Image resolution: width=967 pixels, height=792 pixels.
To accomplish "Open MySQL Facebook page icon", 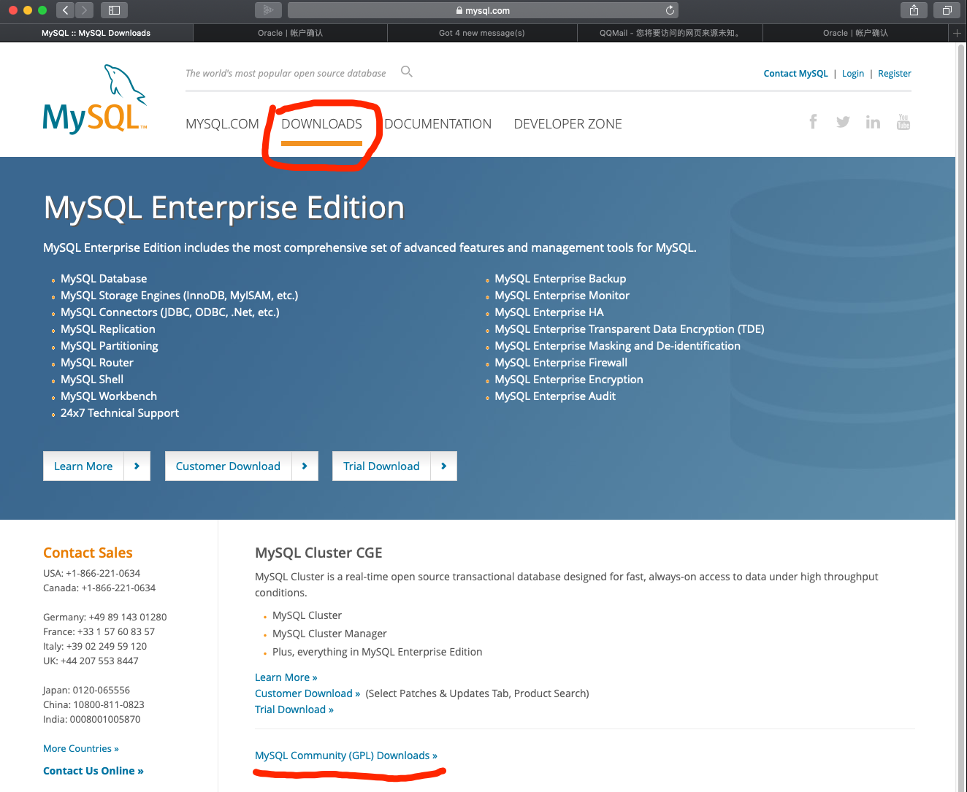I will (813, 121).
